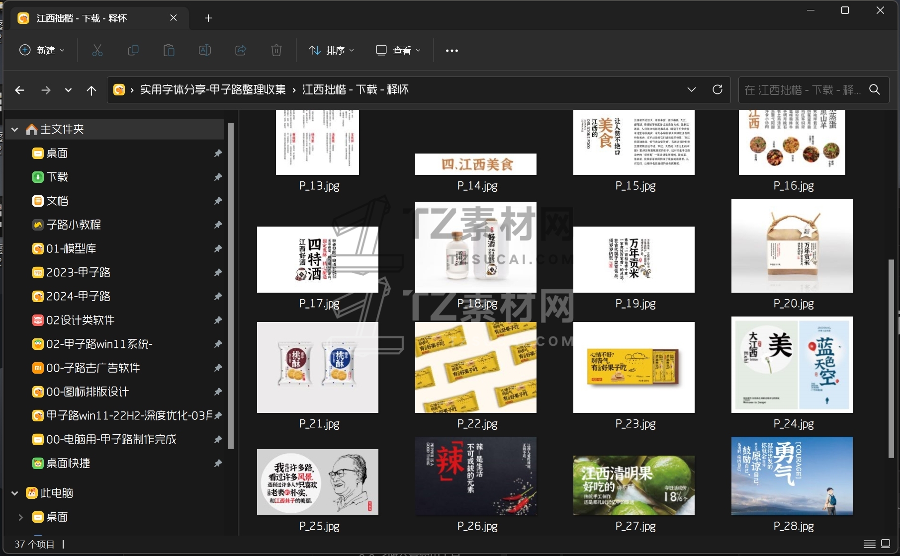Refresh the current folder view

click(x=717, y=89)
